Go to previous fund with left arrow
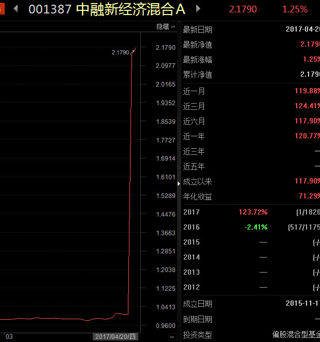The width and height of the screenshot is (320, 342). point(16,9)
